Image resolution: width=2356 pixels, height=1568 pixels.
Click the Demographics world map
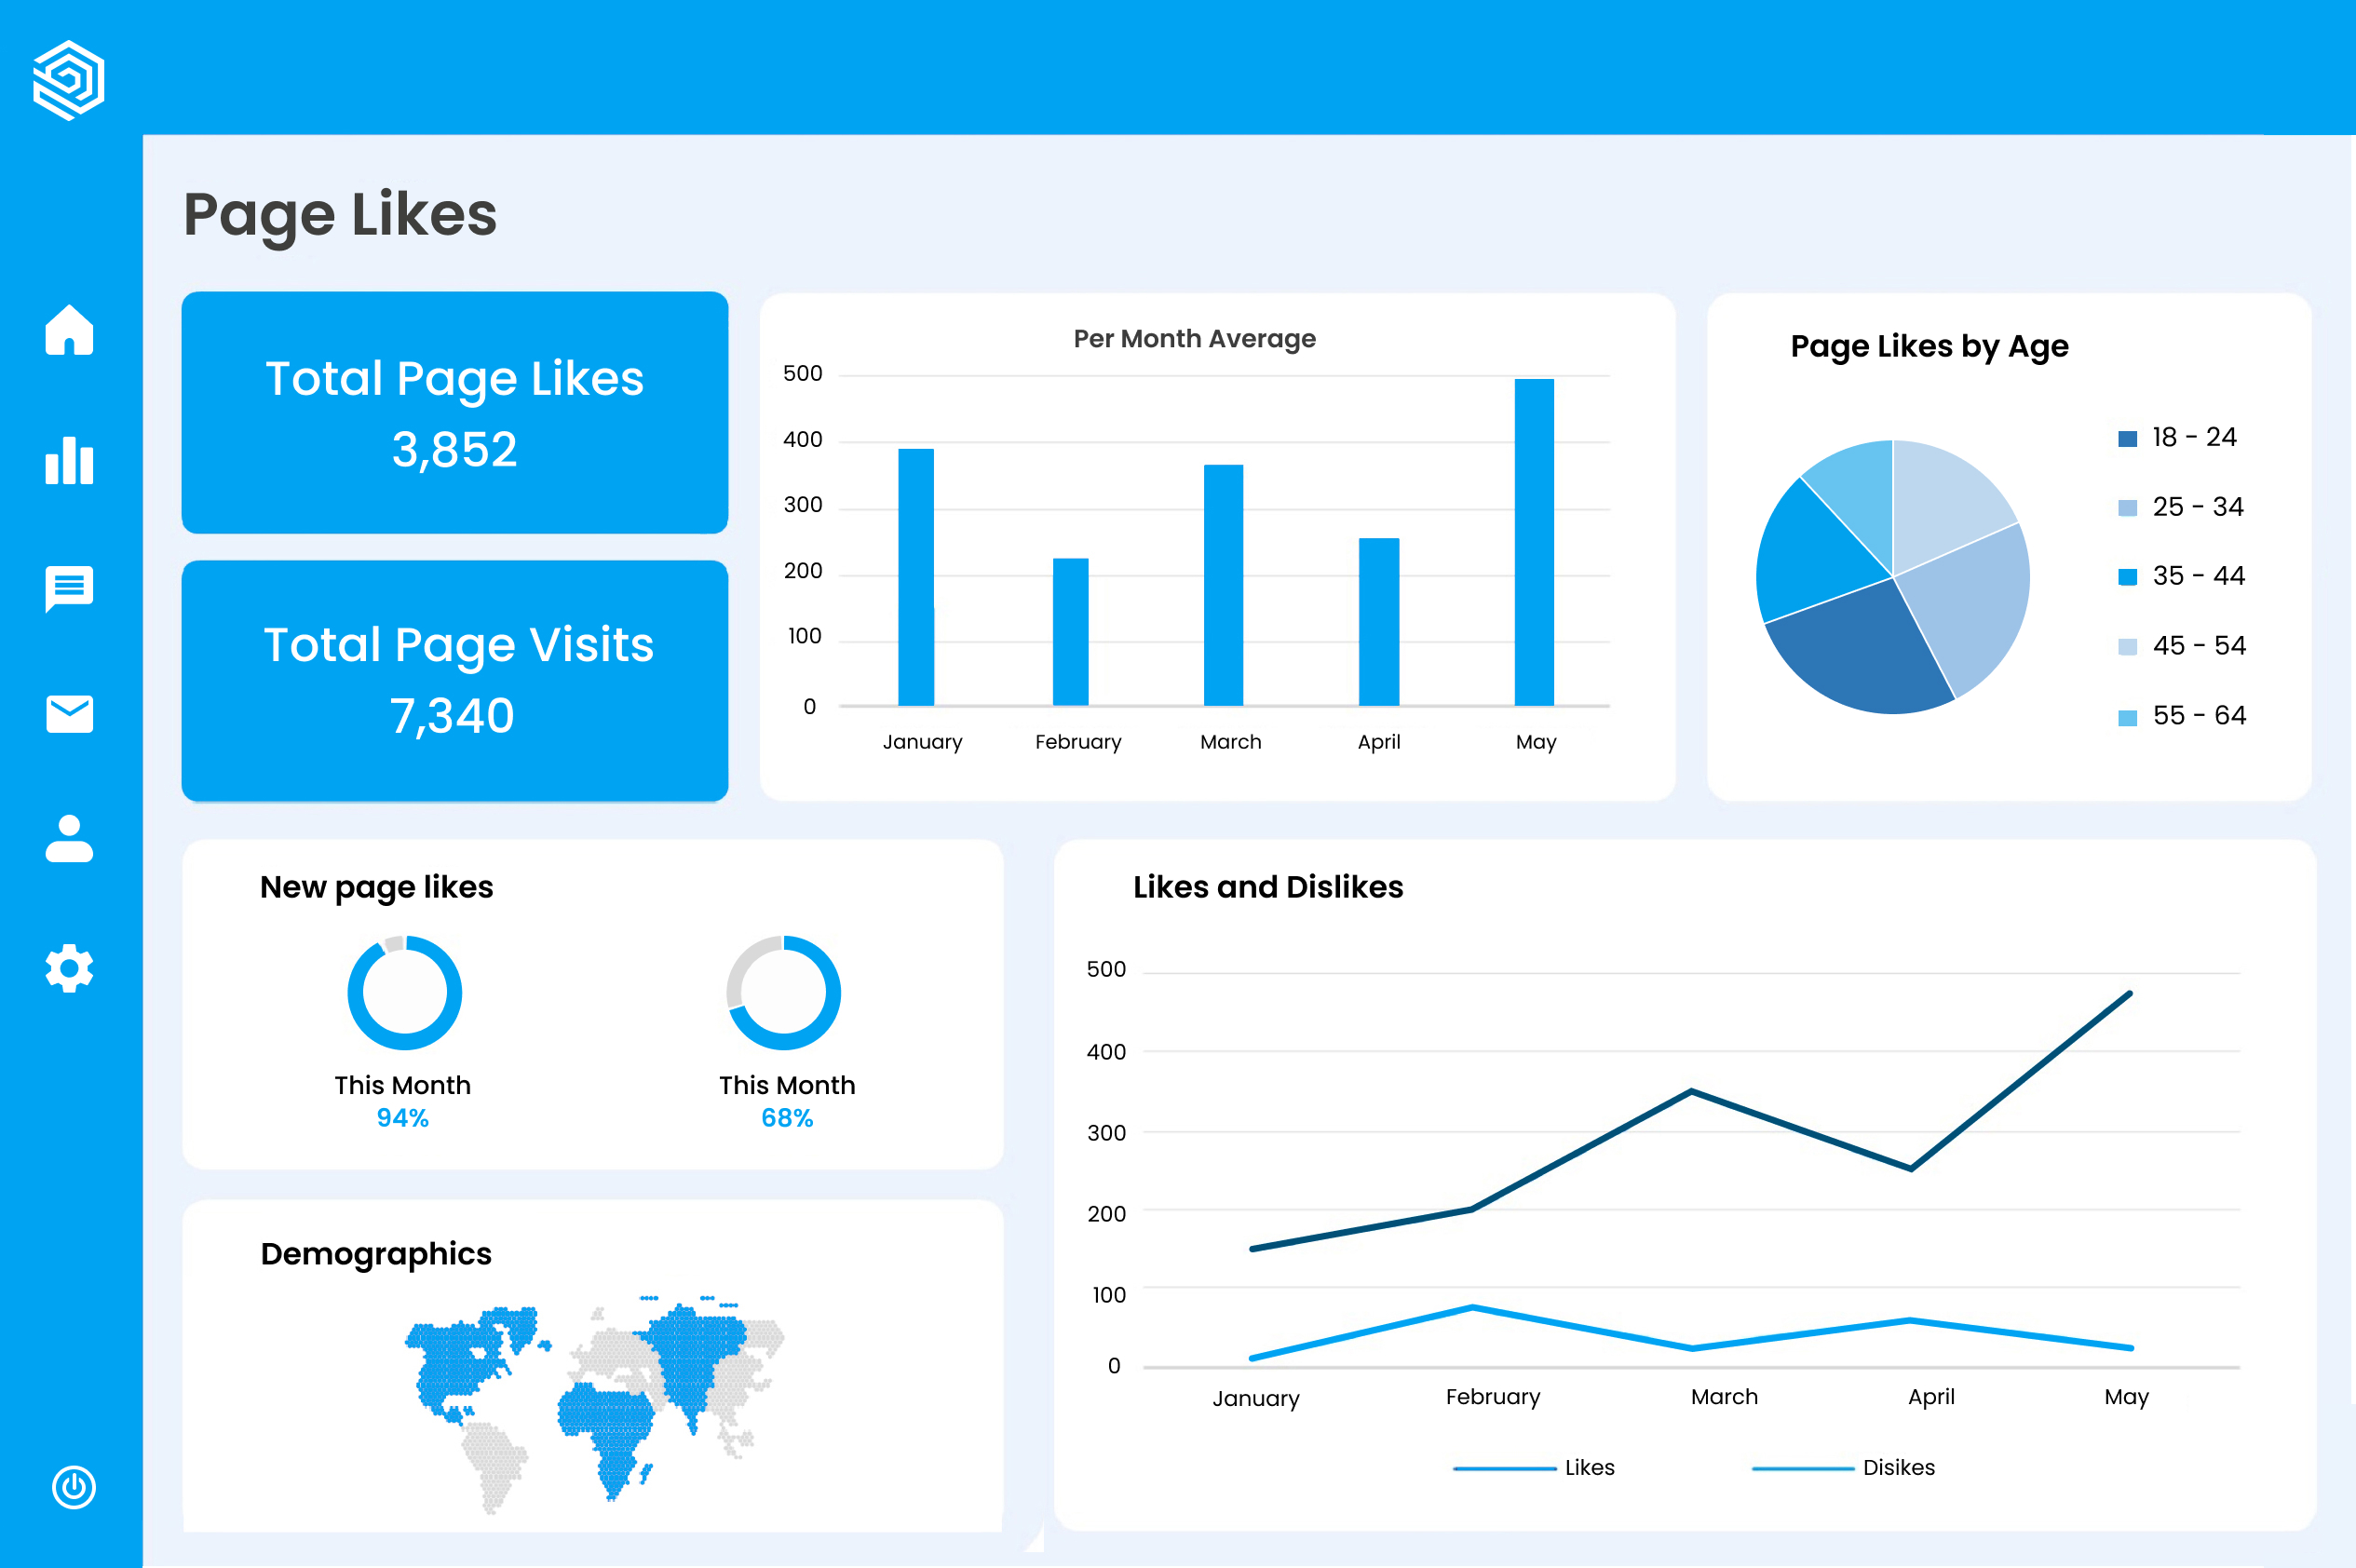point(594,1404)
